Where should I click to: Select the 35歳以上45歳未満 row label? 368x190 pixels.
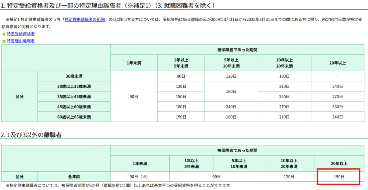pos(74,96)
